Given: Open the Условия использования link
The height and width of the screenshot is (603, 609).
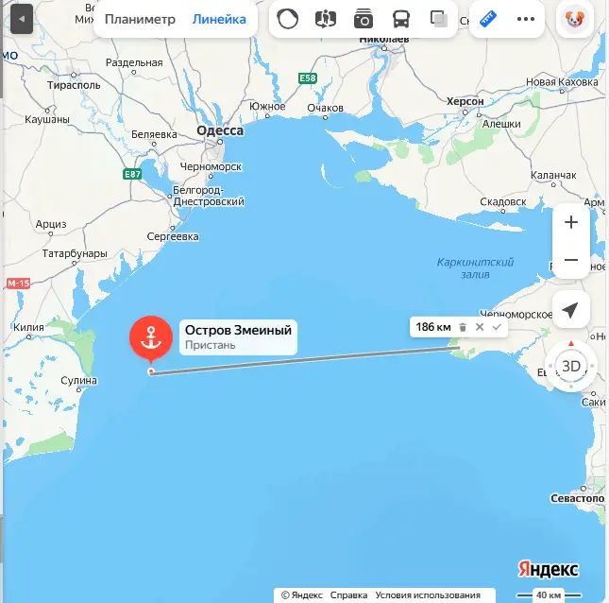Looking at the screenshot, I should coord(428,595).
